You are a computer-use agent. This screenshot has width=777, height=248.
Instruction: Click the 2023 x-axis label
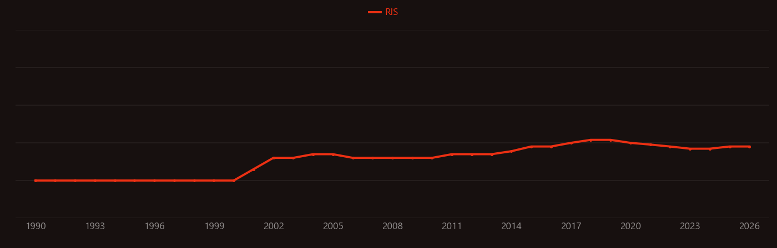coord(690,226)
